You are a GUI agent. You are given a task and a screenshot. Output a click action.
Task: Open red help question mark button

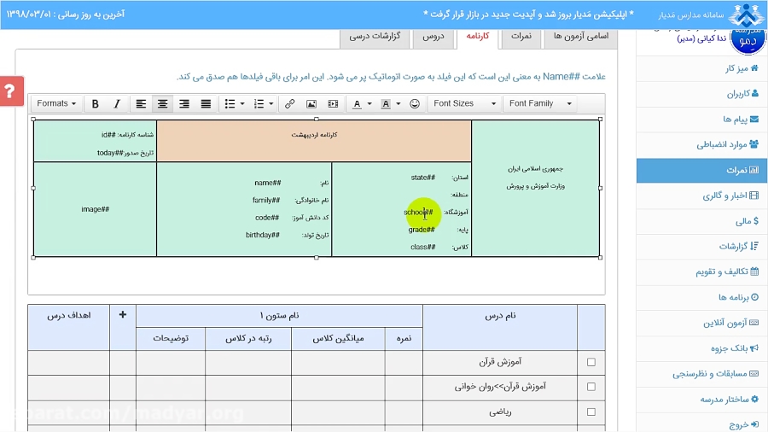pos(11,91)
